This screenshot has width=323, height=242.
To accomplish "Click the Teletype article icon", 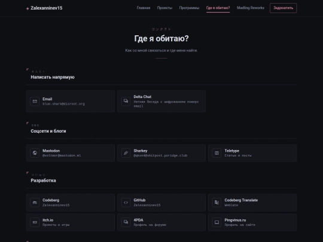I will [217, 153].
